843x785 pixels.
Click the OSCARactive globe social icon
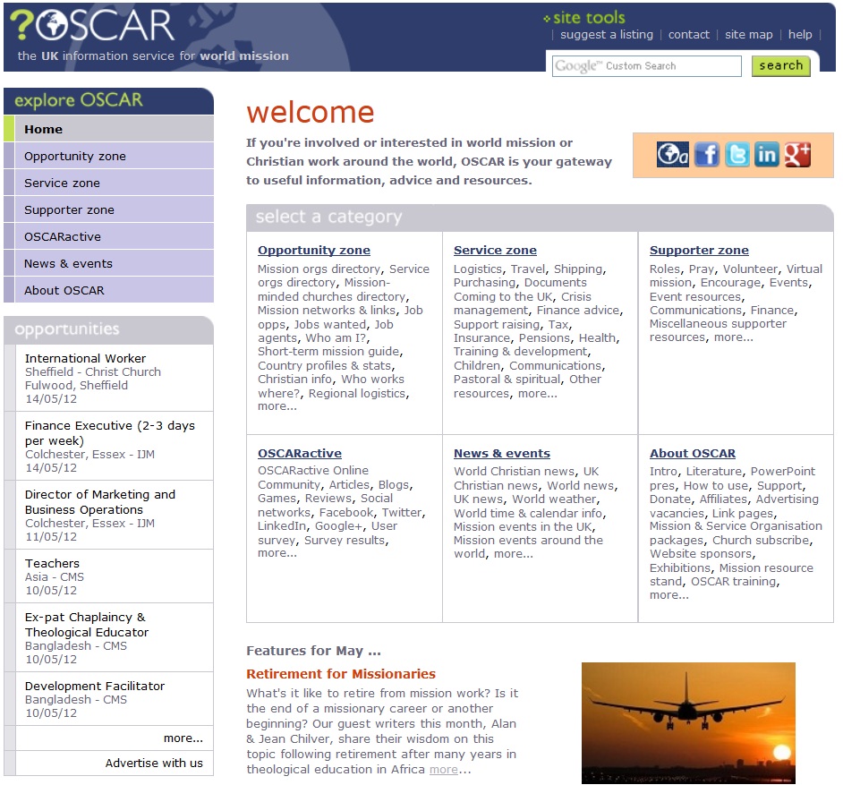pos(672,155)
